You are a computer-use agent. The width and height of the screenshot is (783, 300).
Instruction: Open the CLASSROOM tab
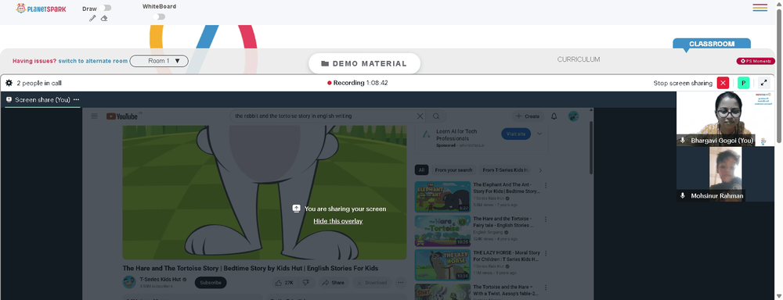tap(712, 44)
